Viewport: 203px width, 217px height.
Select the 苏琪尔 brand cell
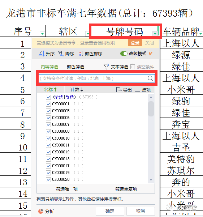point(181,171)
